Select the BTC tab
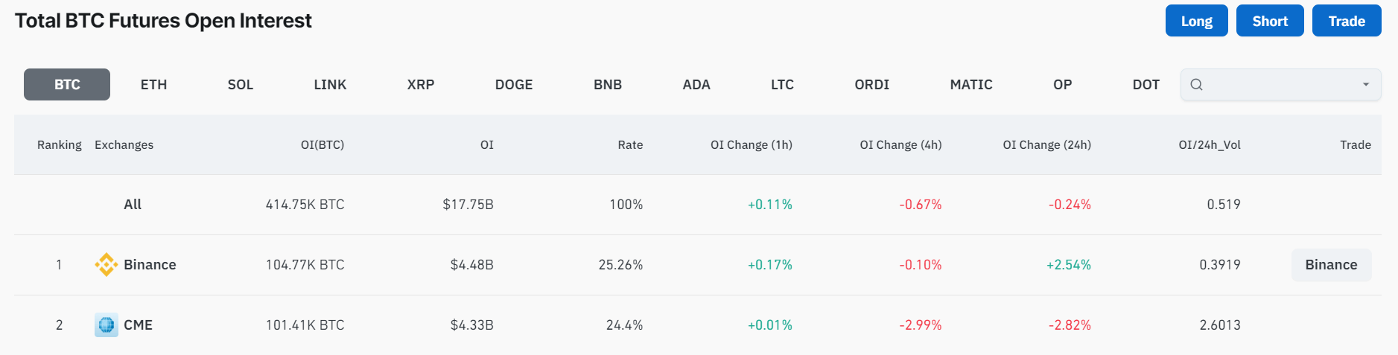This screenshot has width=1398, height=355. [x=67, y=85]
